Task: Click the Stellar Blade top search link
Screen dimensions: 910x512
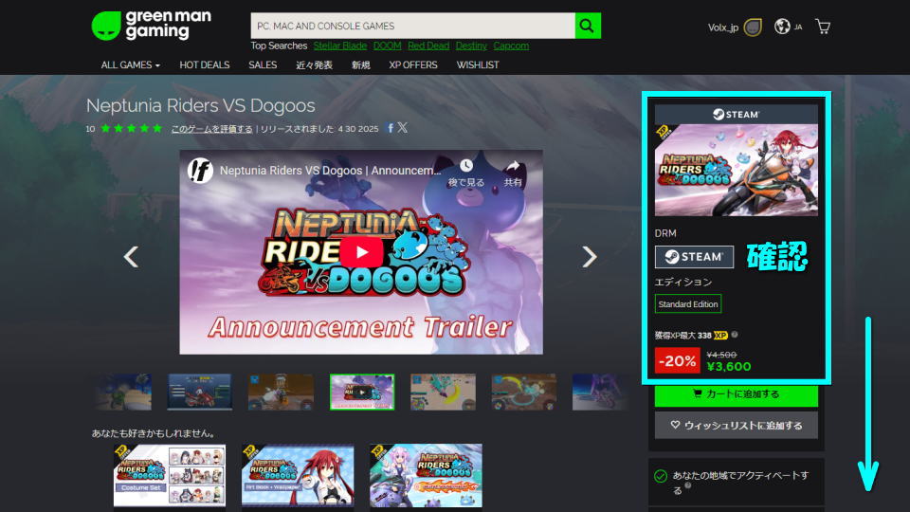Action: click(340, 46)
